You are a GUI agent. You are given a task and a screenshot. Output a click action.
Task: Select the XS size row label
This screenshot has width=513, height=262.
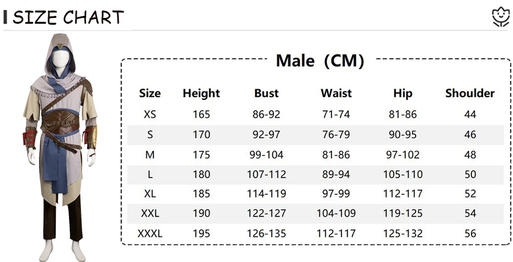[150, 115]
